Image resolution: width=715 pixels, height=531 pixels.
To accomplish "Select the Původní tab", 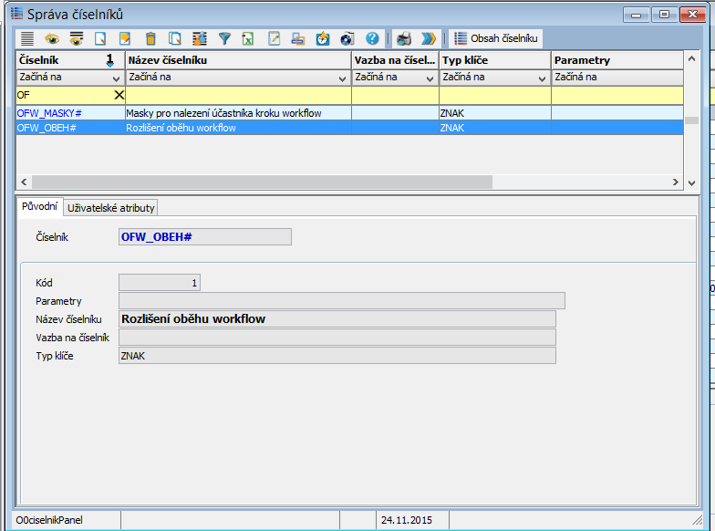I will (x=40, y=206).
